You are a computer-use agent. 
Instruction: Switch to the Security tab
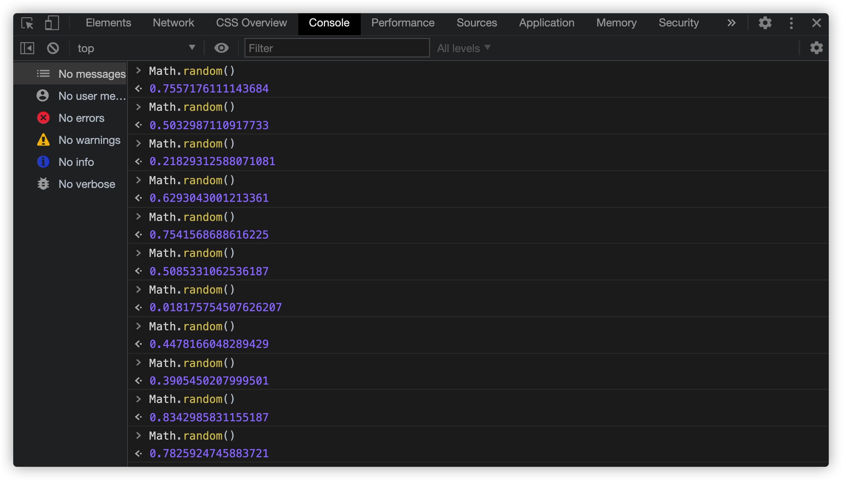(679, 23)
